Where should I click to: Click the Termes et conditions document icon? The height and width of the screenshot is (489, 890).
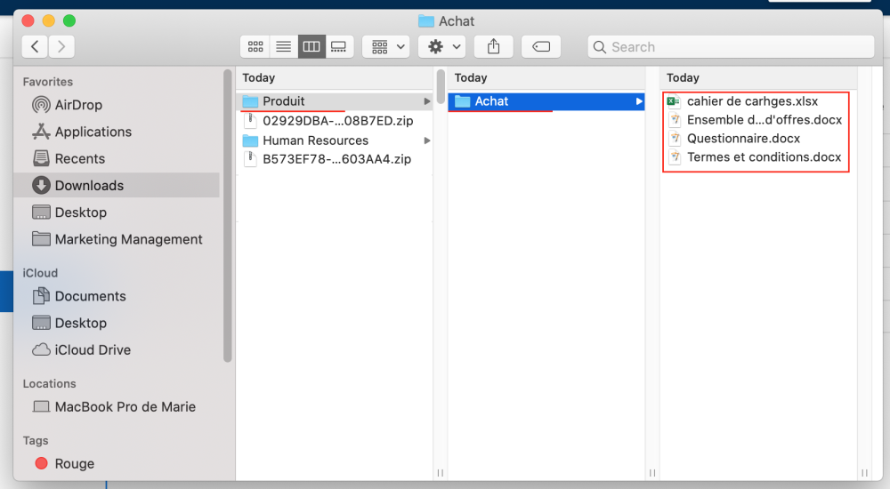[675, 157]
